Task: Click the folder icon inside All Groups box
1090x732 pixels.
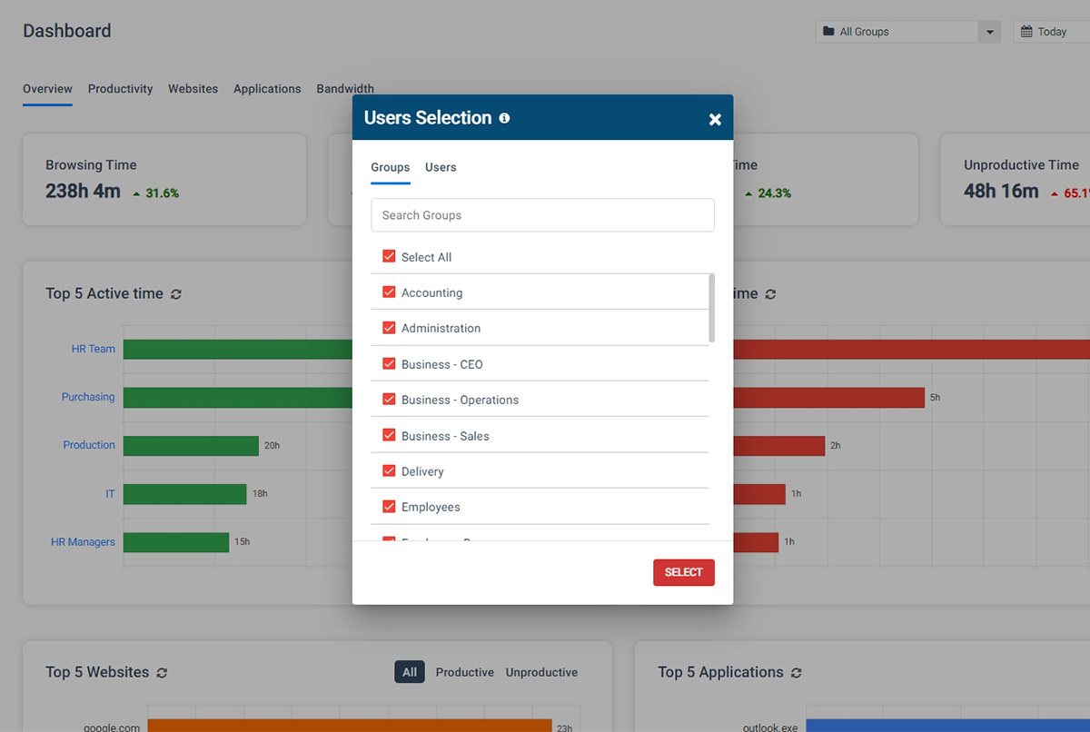Action: click(829, 31)
